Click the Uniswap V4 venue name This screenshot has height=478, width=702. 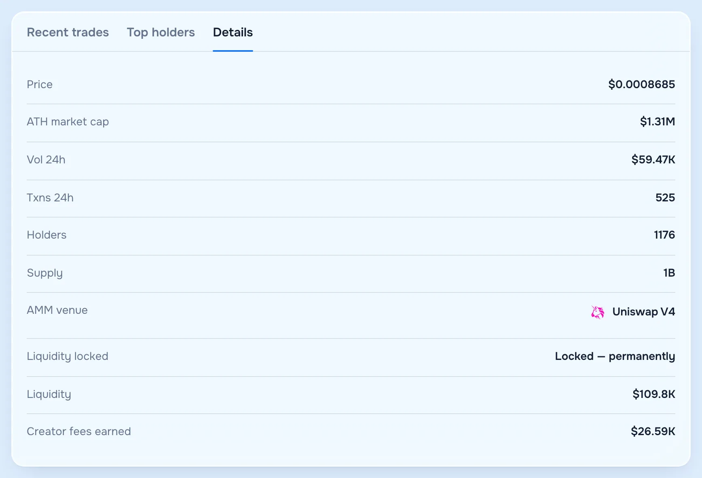(643, 312)
